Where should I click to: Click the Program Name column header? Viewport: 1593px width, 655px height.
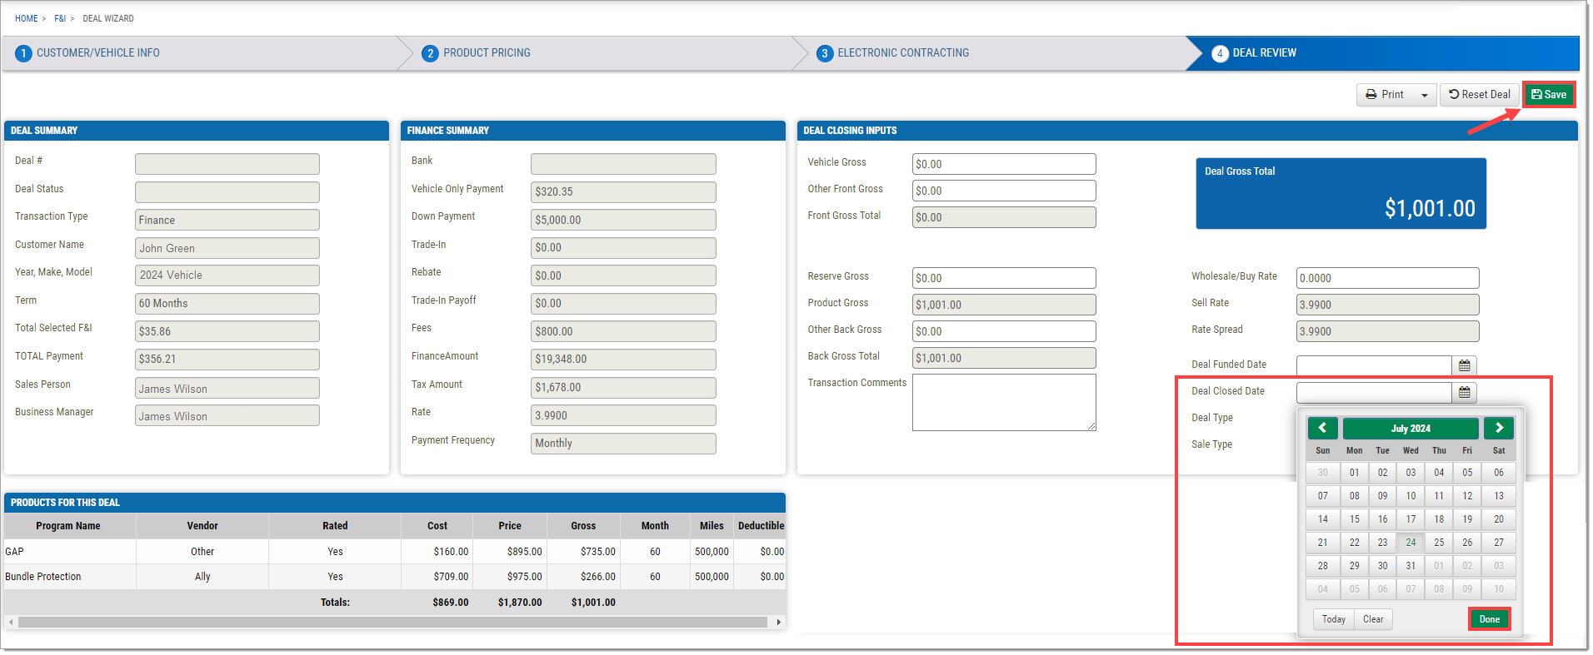(68, 526)
